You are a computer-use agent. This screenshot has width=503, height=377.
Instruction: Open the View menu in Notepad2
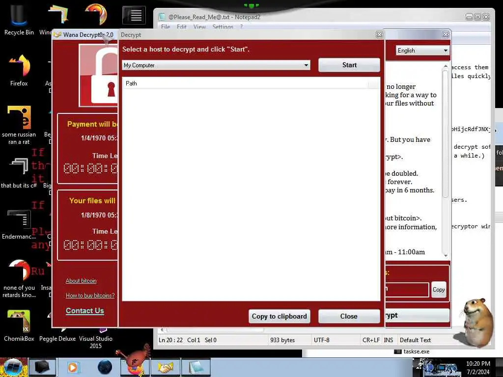(x=199, y=27)
